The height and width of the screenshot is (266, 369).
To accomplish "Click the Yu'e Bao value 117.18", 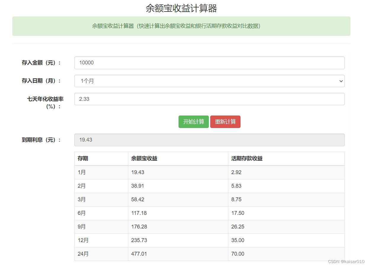I will click(139, 213).
